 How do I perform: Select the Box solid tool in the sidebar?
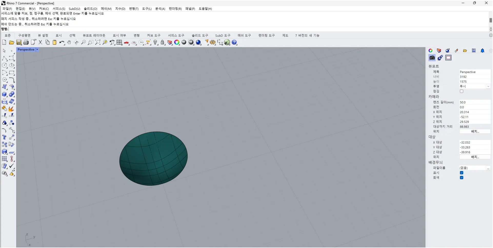tap(4, 94)
